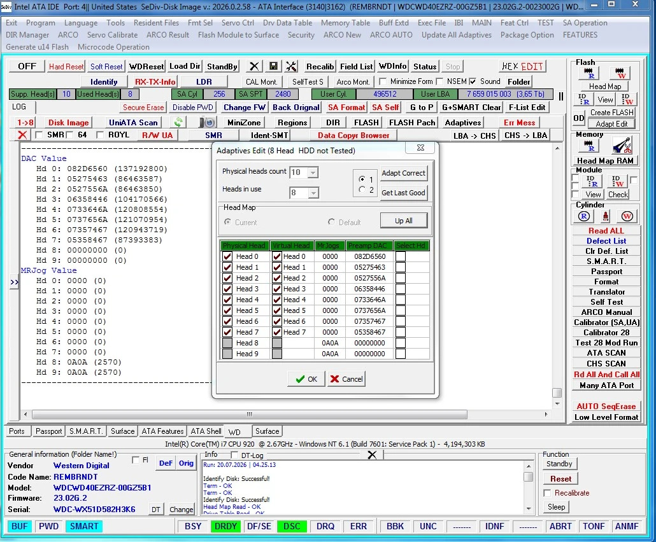Click the double arrow expand log icon
This screenshot has height=542, width=656.
[14, 282]
